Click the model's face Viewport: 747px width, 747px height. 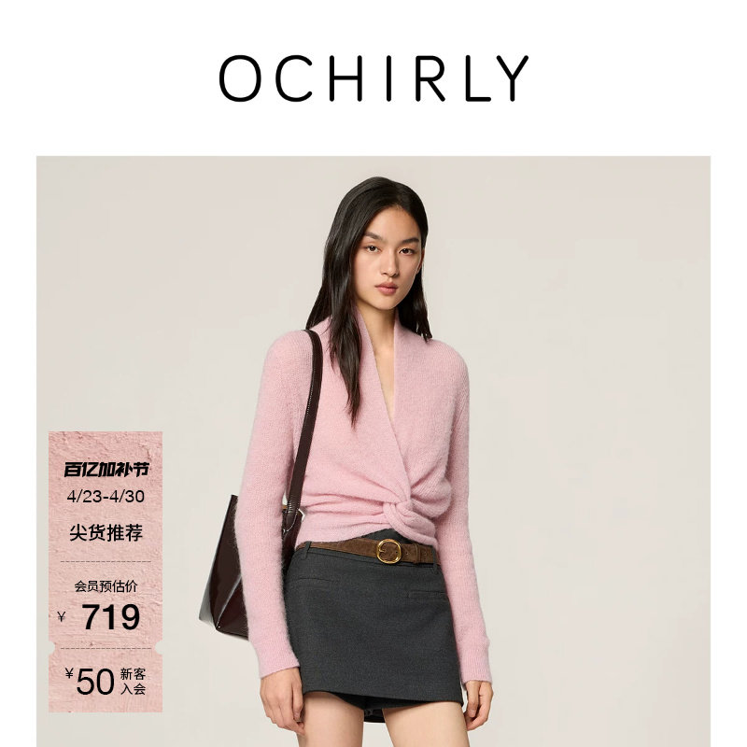click(x=390, y=260)
